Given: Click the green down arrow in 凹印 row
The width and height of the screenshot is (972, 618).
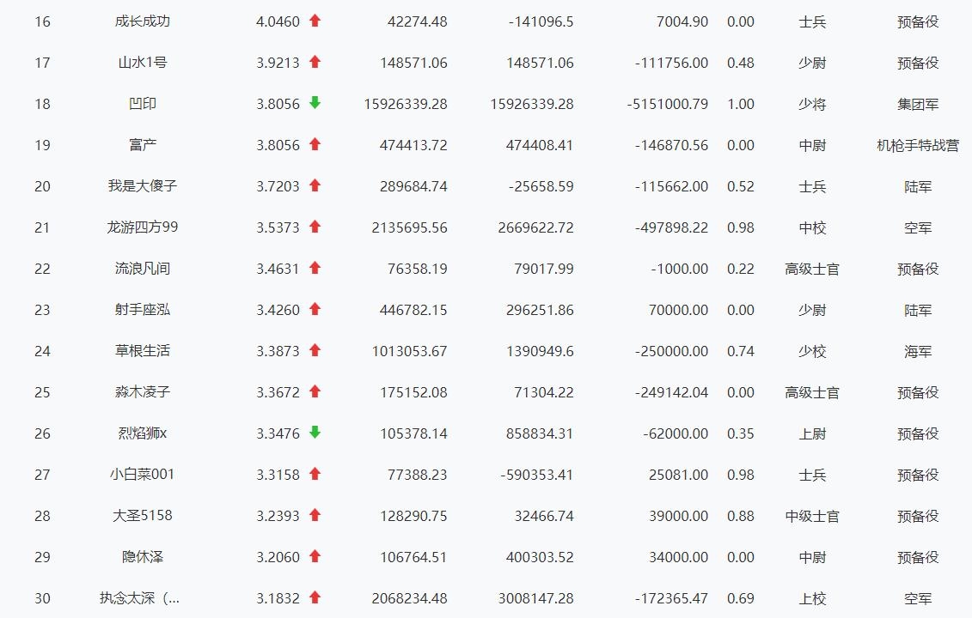Looking at the screenshot, I should click(315, 103).
